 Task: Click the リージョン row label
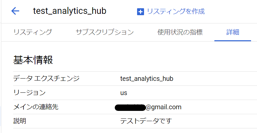pyautogui.click(x=29, y=93)
